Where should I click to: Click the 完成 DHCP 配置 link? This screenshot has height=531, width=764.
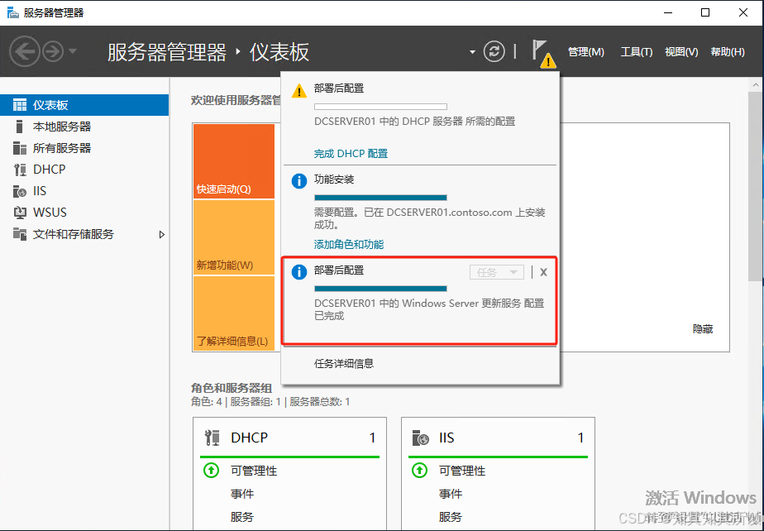[351, 154]
